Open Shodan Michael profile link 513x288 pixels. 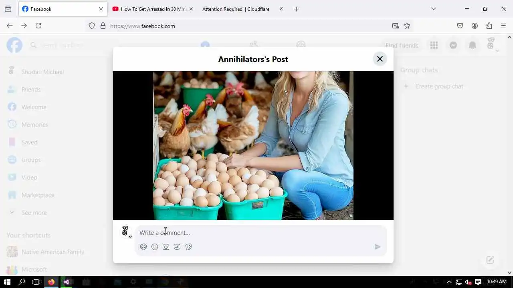(x=42, y=72)
